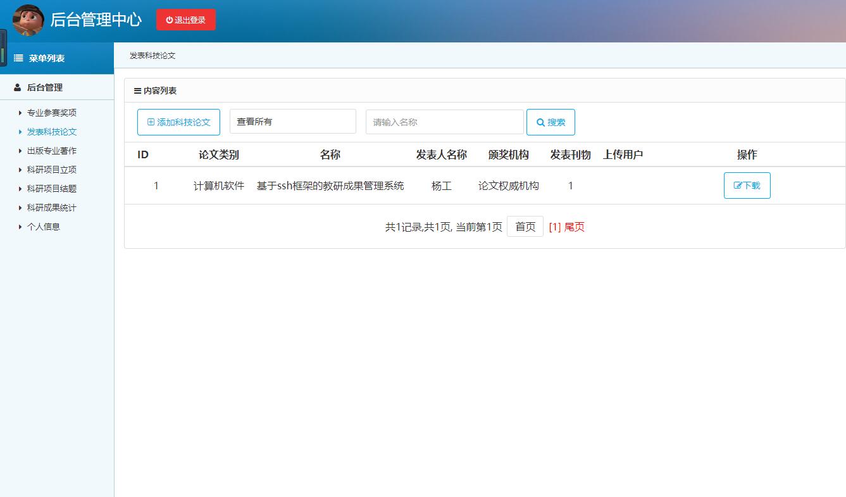Click the 首页 pagination button
The width and height of the screenshot is (846, 497).
click(x=525, y=227)
